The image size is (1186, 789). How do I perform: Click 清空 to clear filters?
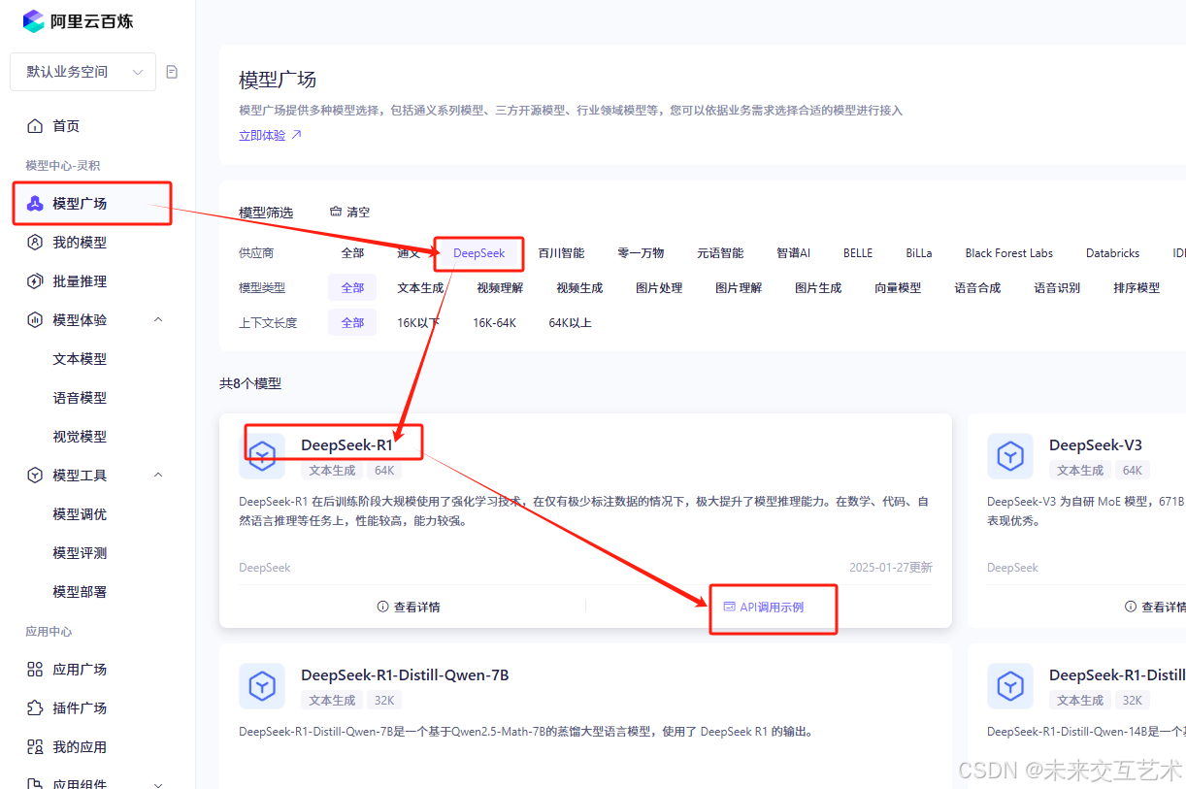(358, 212)
